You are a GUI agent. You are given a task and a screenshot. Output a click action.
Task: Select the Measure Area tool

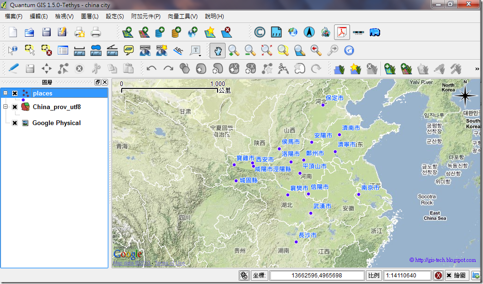[x=96, y=50]
